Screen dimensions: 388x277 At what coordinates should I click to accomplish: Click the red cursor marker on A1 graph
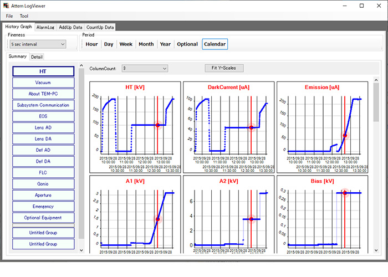click(x=157, y=219)
